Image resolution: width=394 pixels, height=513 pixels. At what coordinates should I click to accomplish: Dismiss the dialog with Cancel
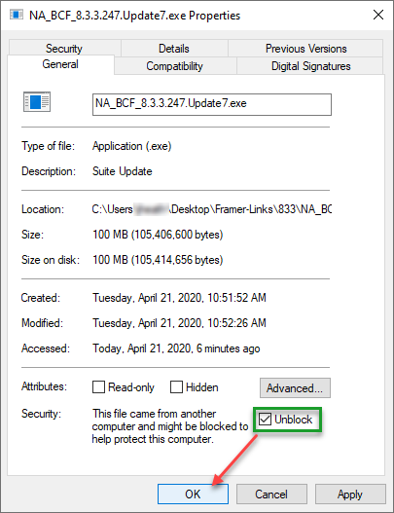[x=271, y=495]
